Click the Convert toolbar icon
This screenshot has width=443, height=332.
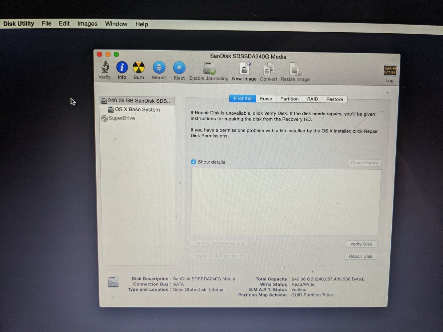tap(269, 69)
